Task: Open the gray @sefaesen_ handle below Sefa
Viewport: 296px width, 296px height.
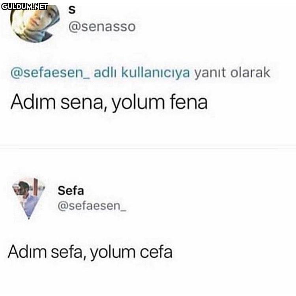Action: 92,206
